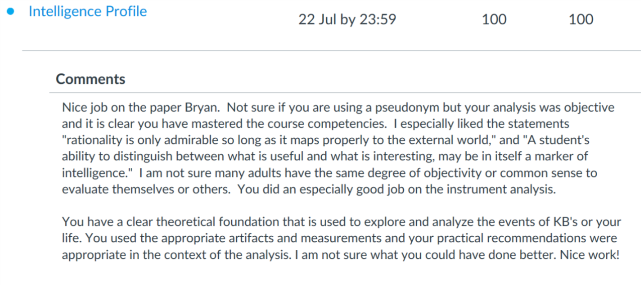Open the Intelligence Profile assignment link

click(87, 12)
